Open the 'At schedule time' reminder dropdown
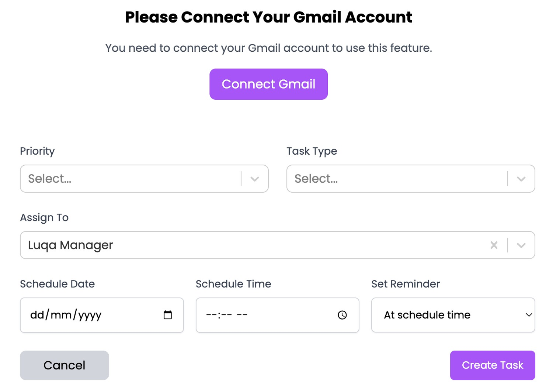This screenshot has height=389, width=553. pyautogui.click(x=453, y=315)
